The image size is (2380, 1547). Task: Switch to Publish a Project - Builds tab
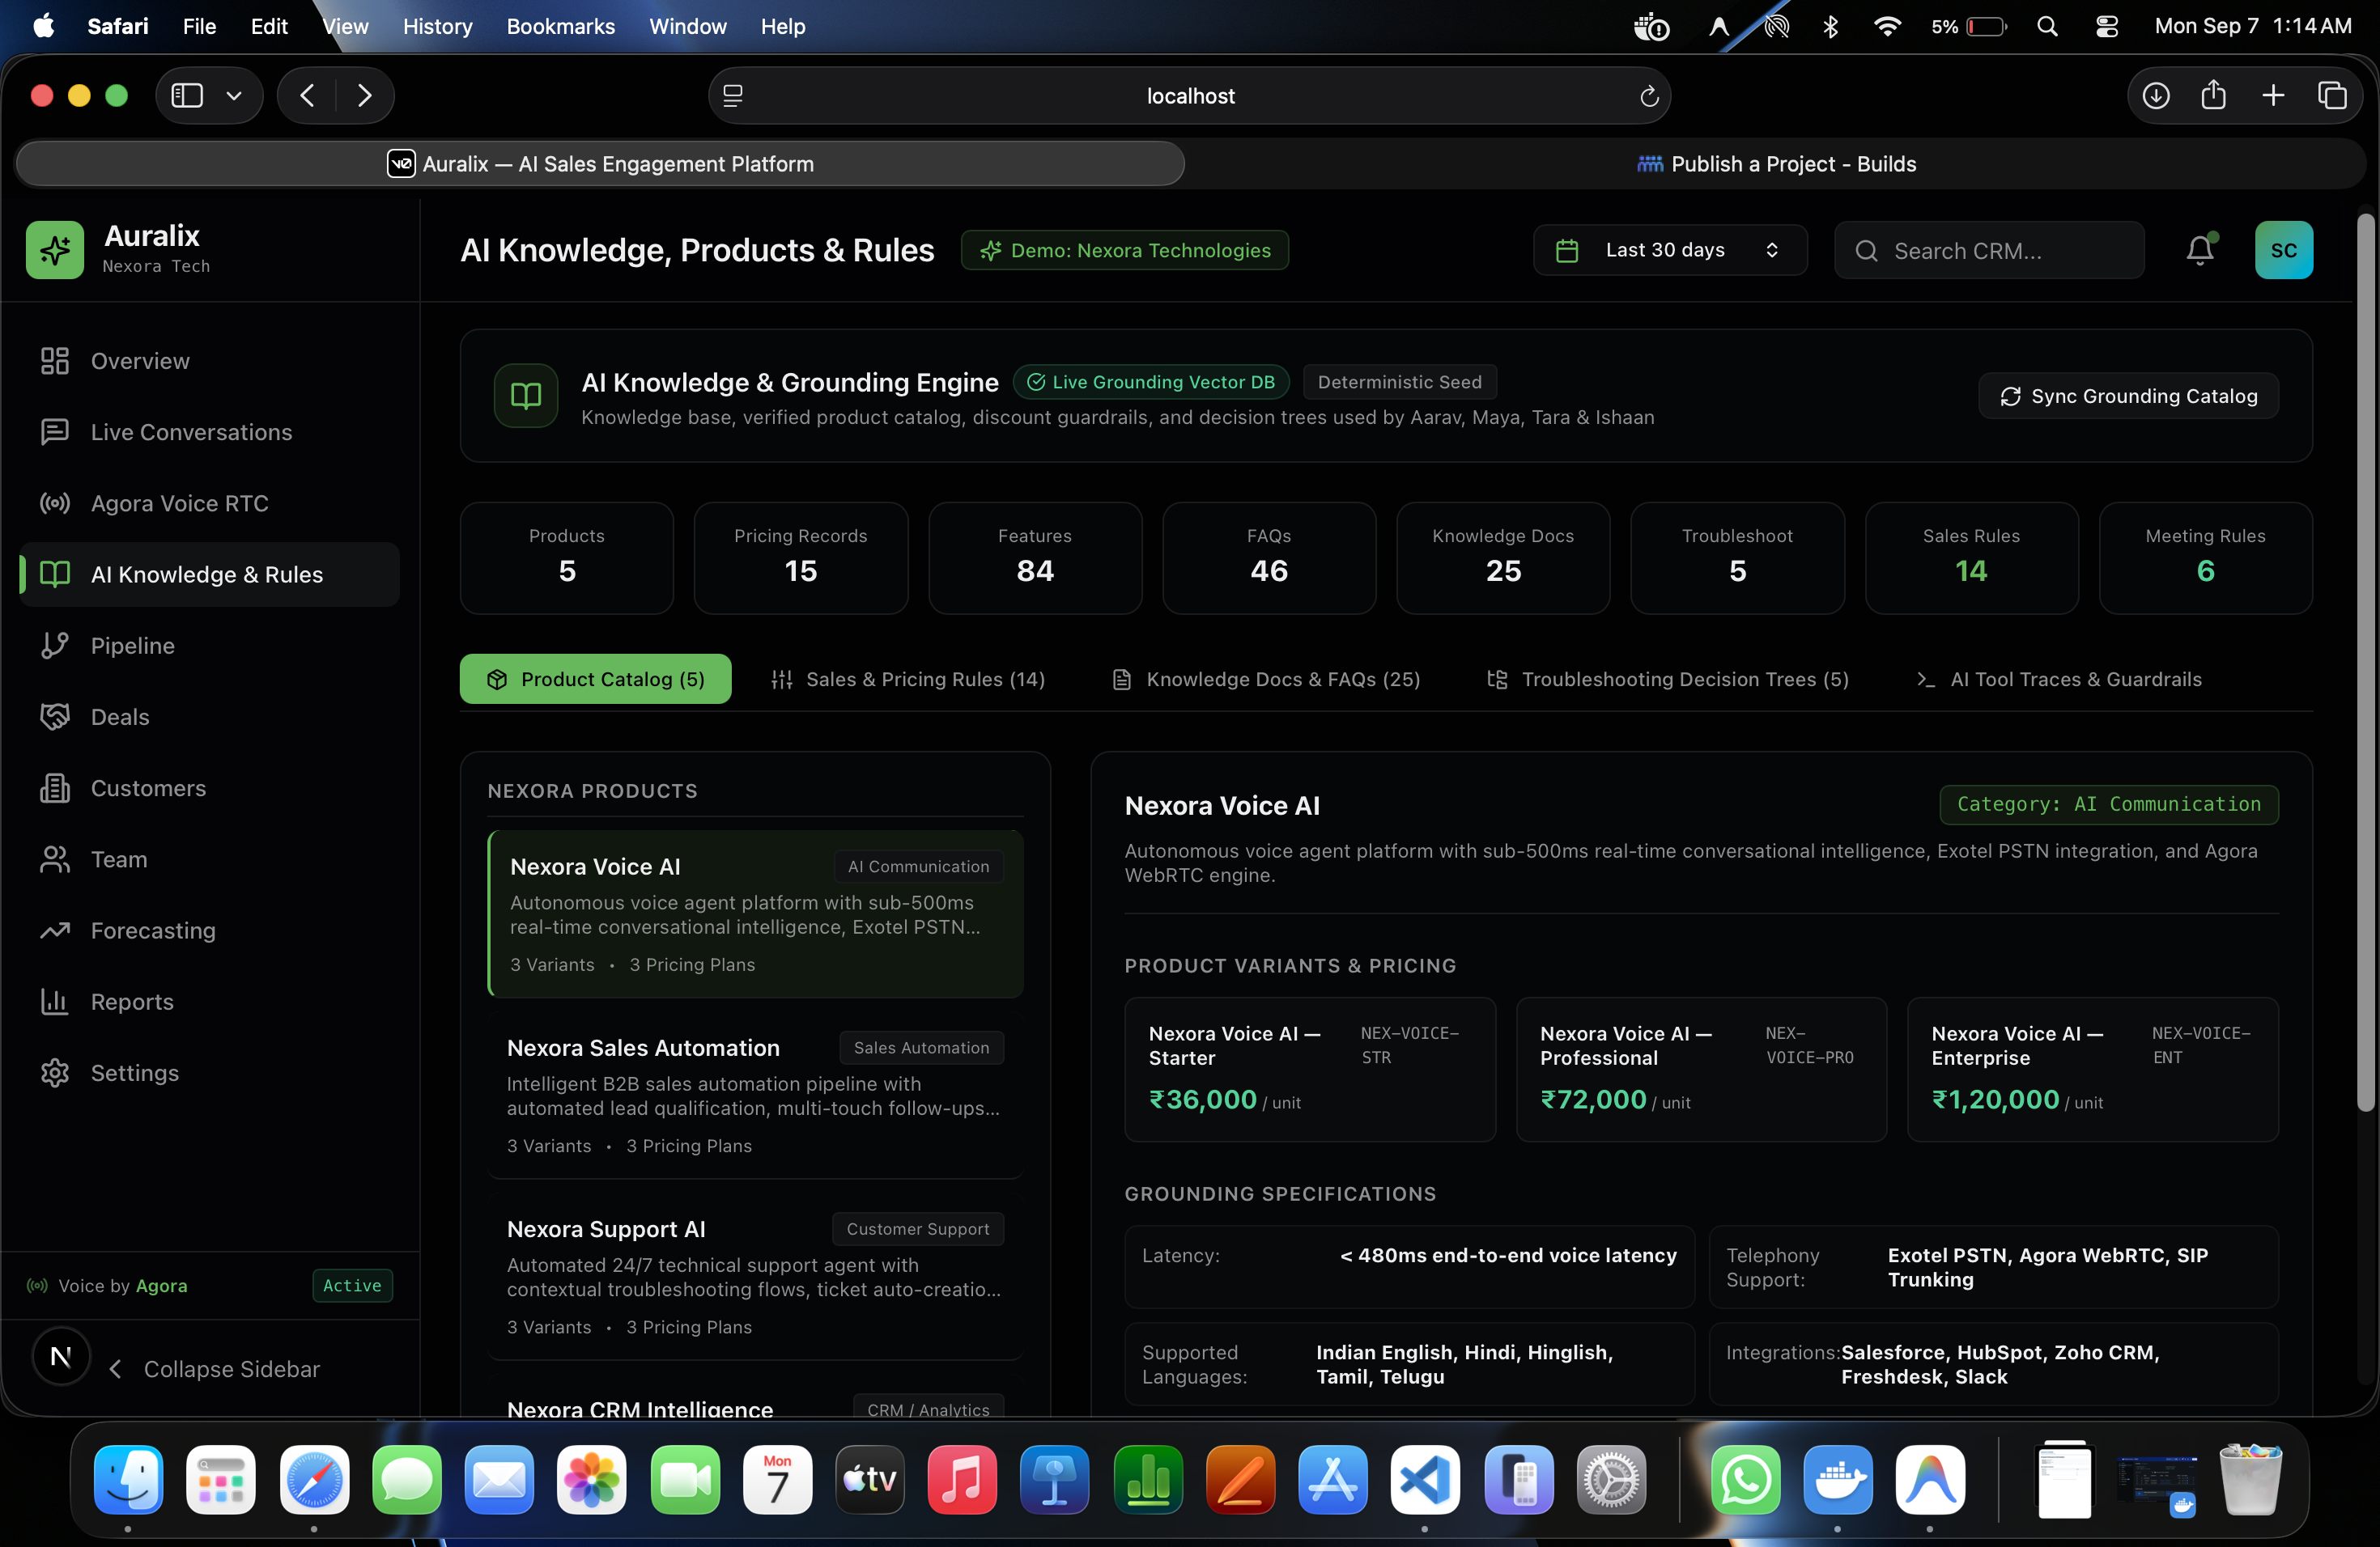point(1776,164)
